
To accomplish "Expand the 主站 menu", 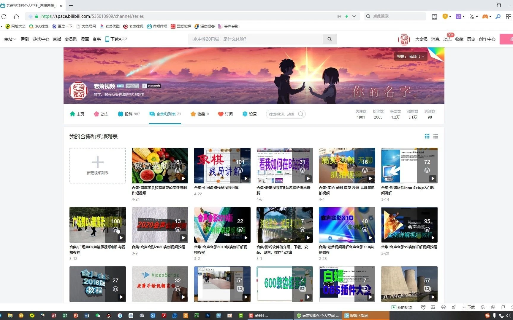I will click(10, 39).
